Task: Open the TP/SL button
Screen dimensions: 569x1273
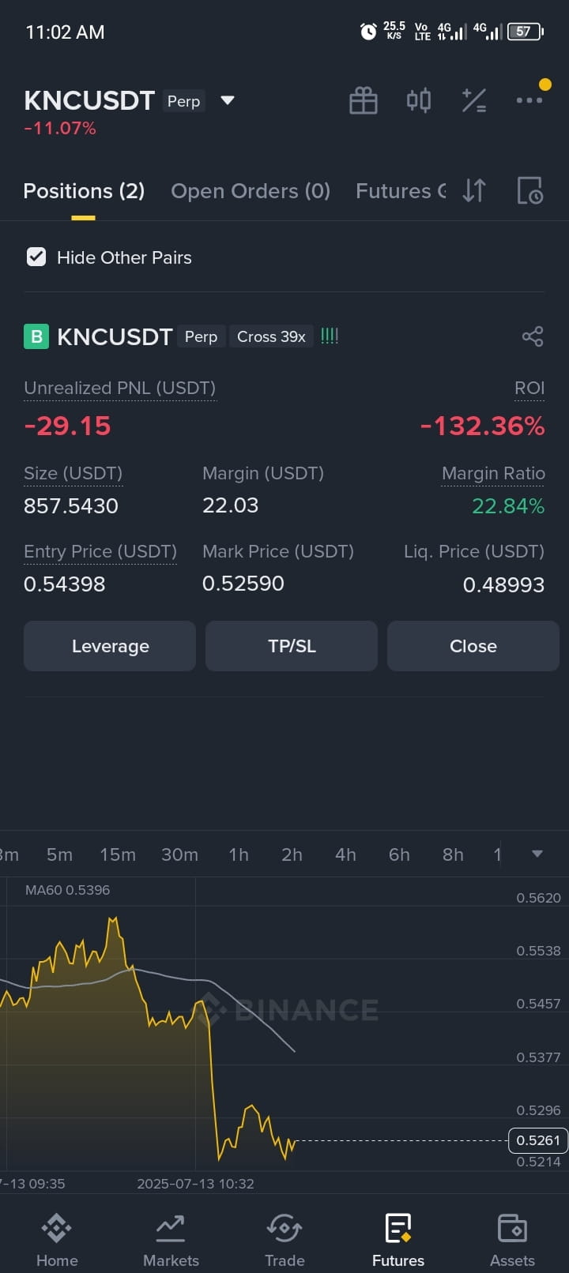Action: pos(292,646)
